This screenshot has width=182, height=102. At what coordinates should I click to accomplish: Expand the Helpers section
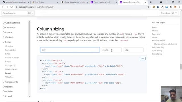(x=8, y=87)
